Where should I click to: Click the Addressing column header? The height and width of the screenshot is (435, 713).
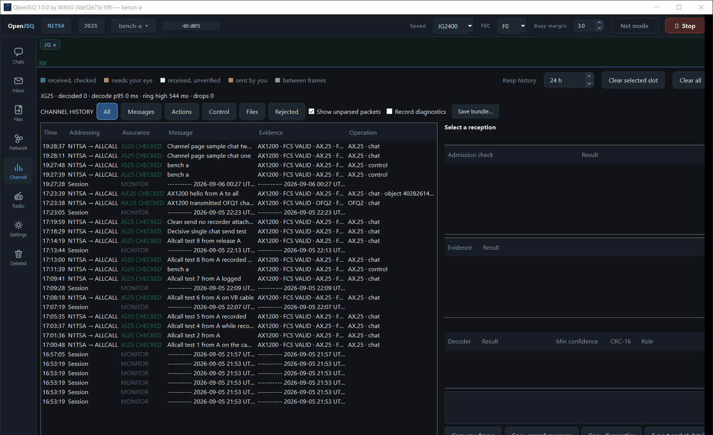tap(85, 132)
